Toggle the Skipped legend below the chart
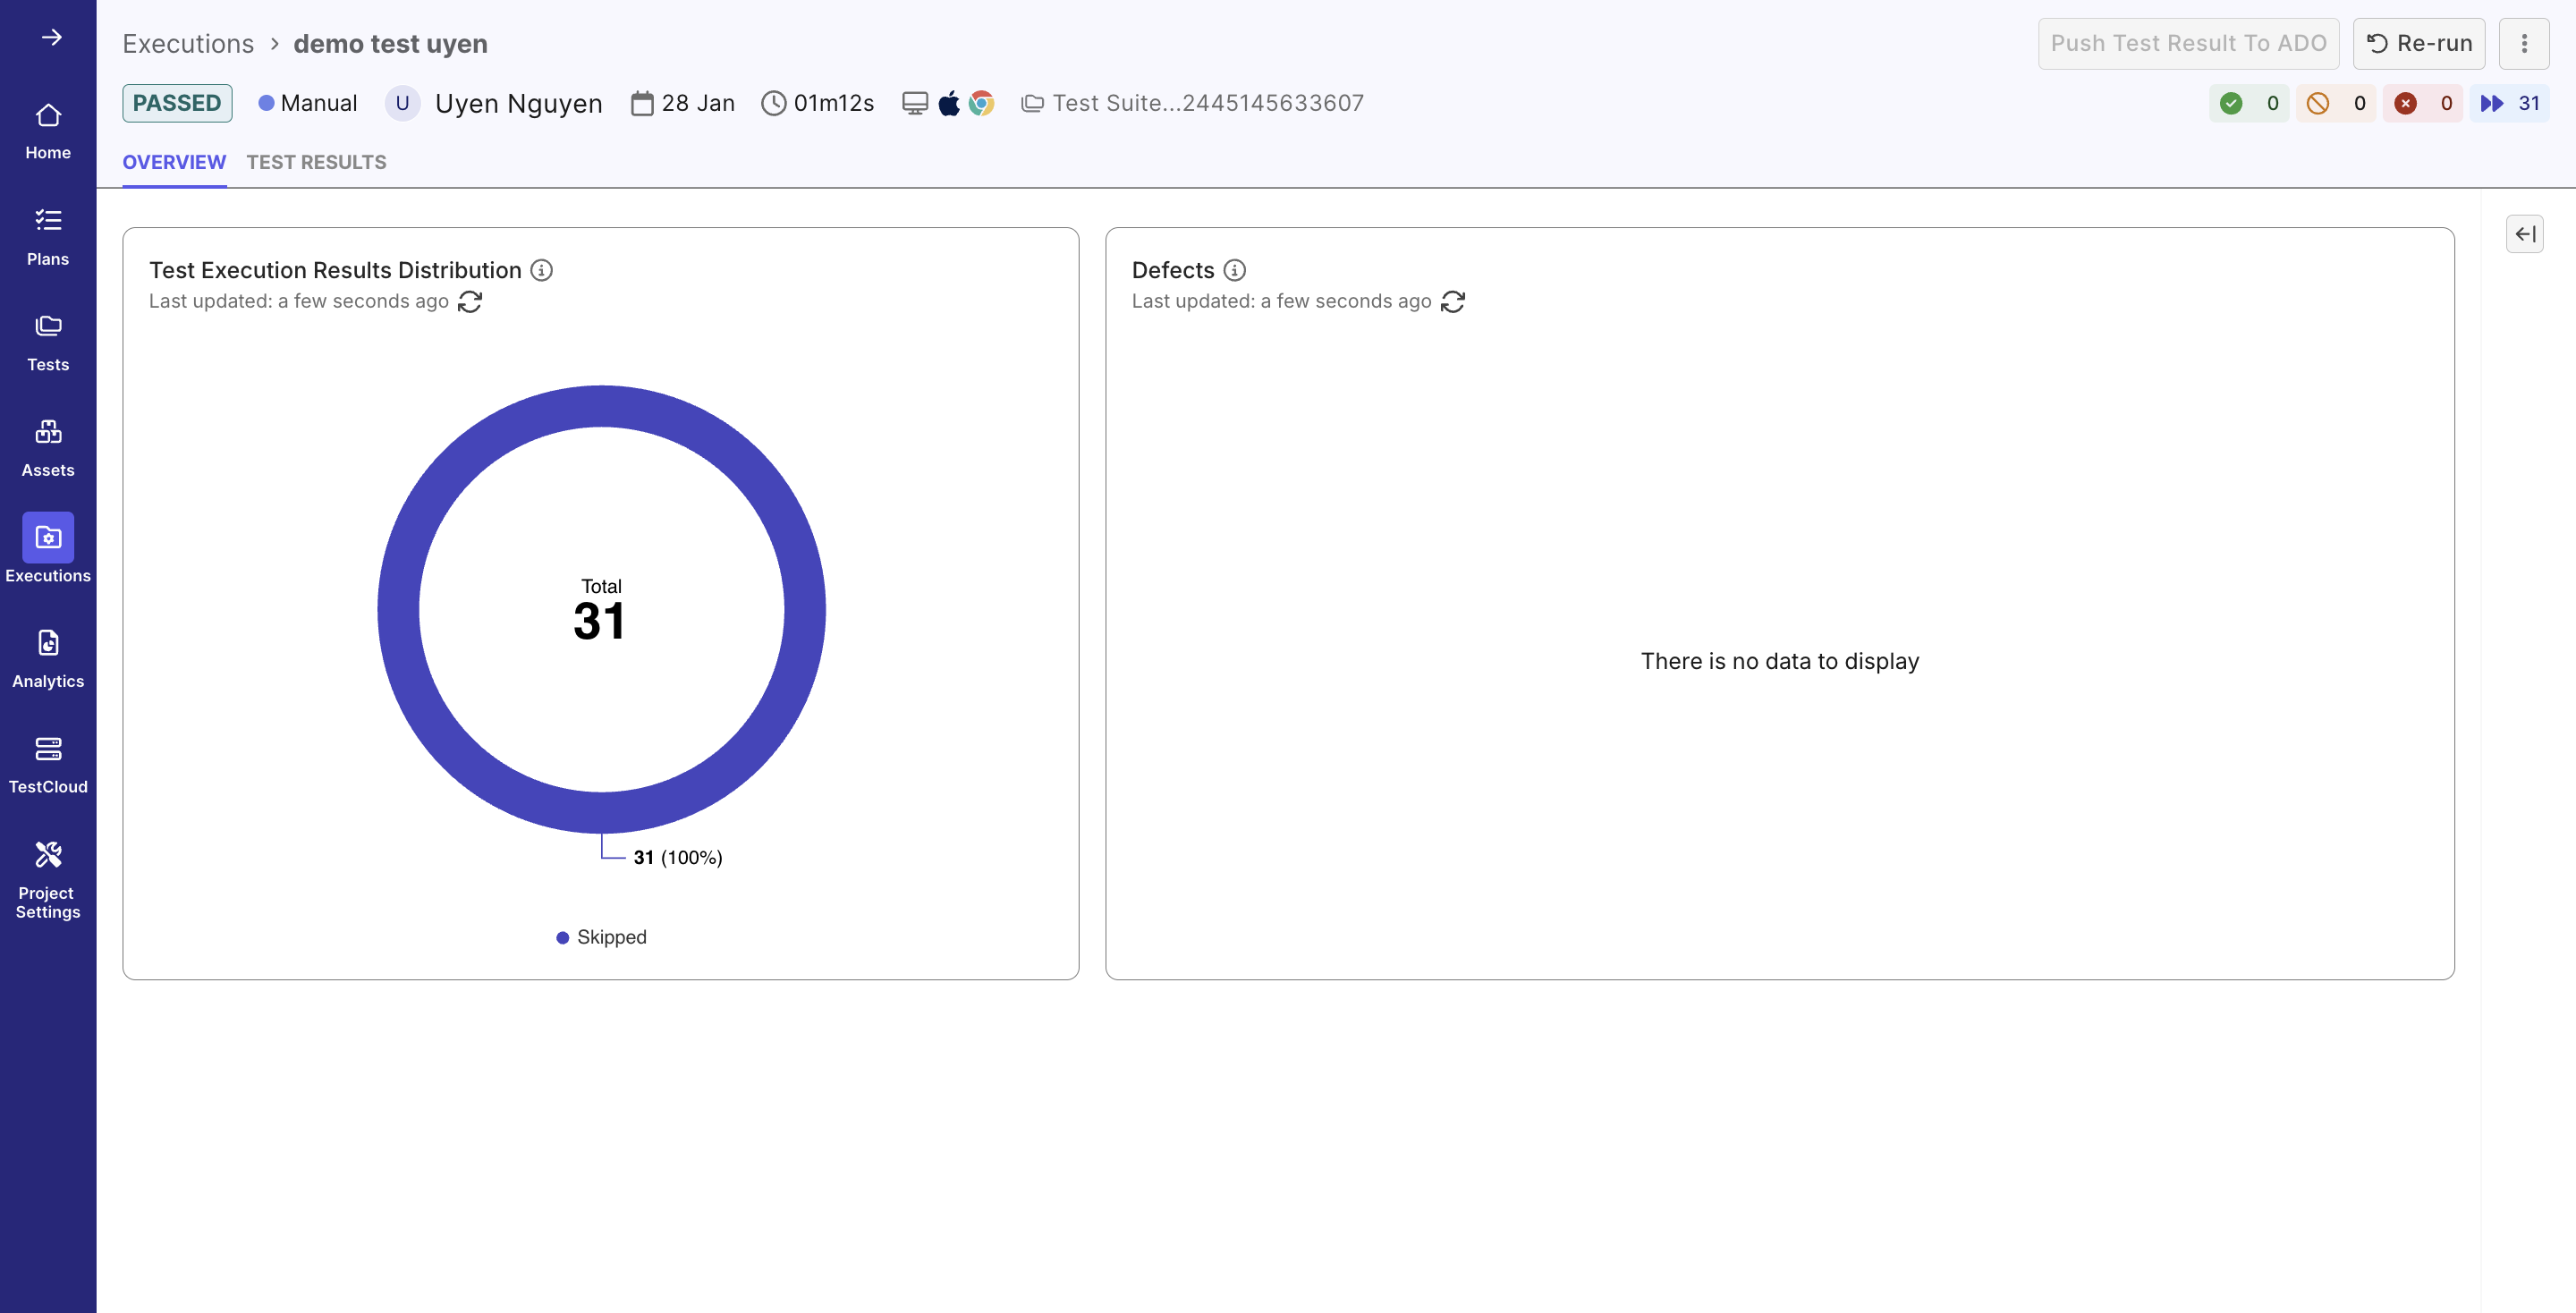The image size is (2576, 1313). tap(600, 937)
